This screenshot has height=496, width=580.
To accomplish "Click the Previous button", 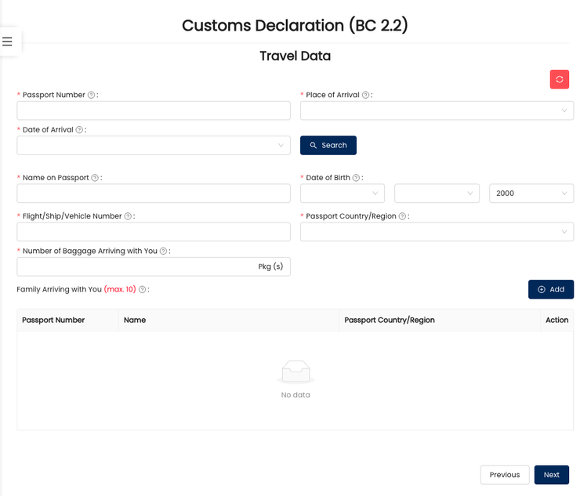I will 504,475.
